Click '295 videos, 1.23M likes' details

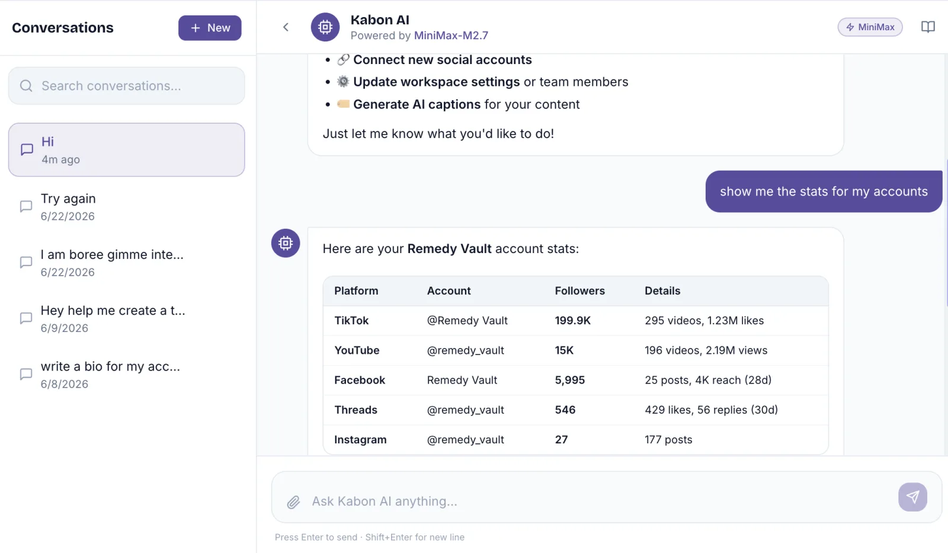(704, 321)
